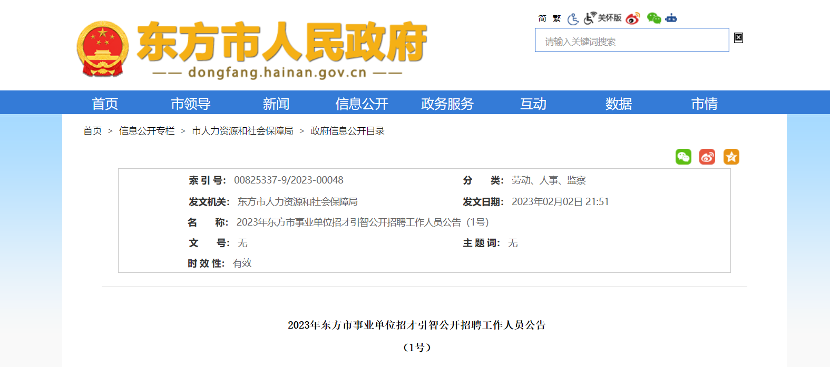The image size is (830, 367).
Task: Click the national emblem logo in the header
Action: [103, 49]
